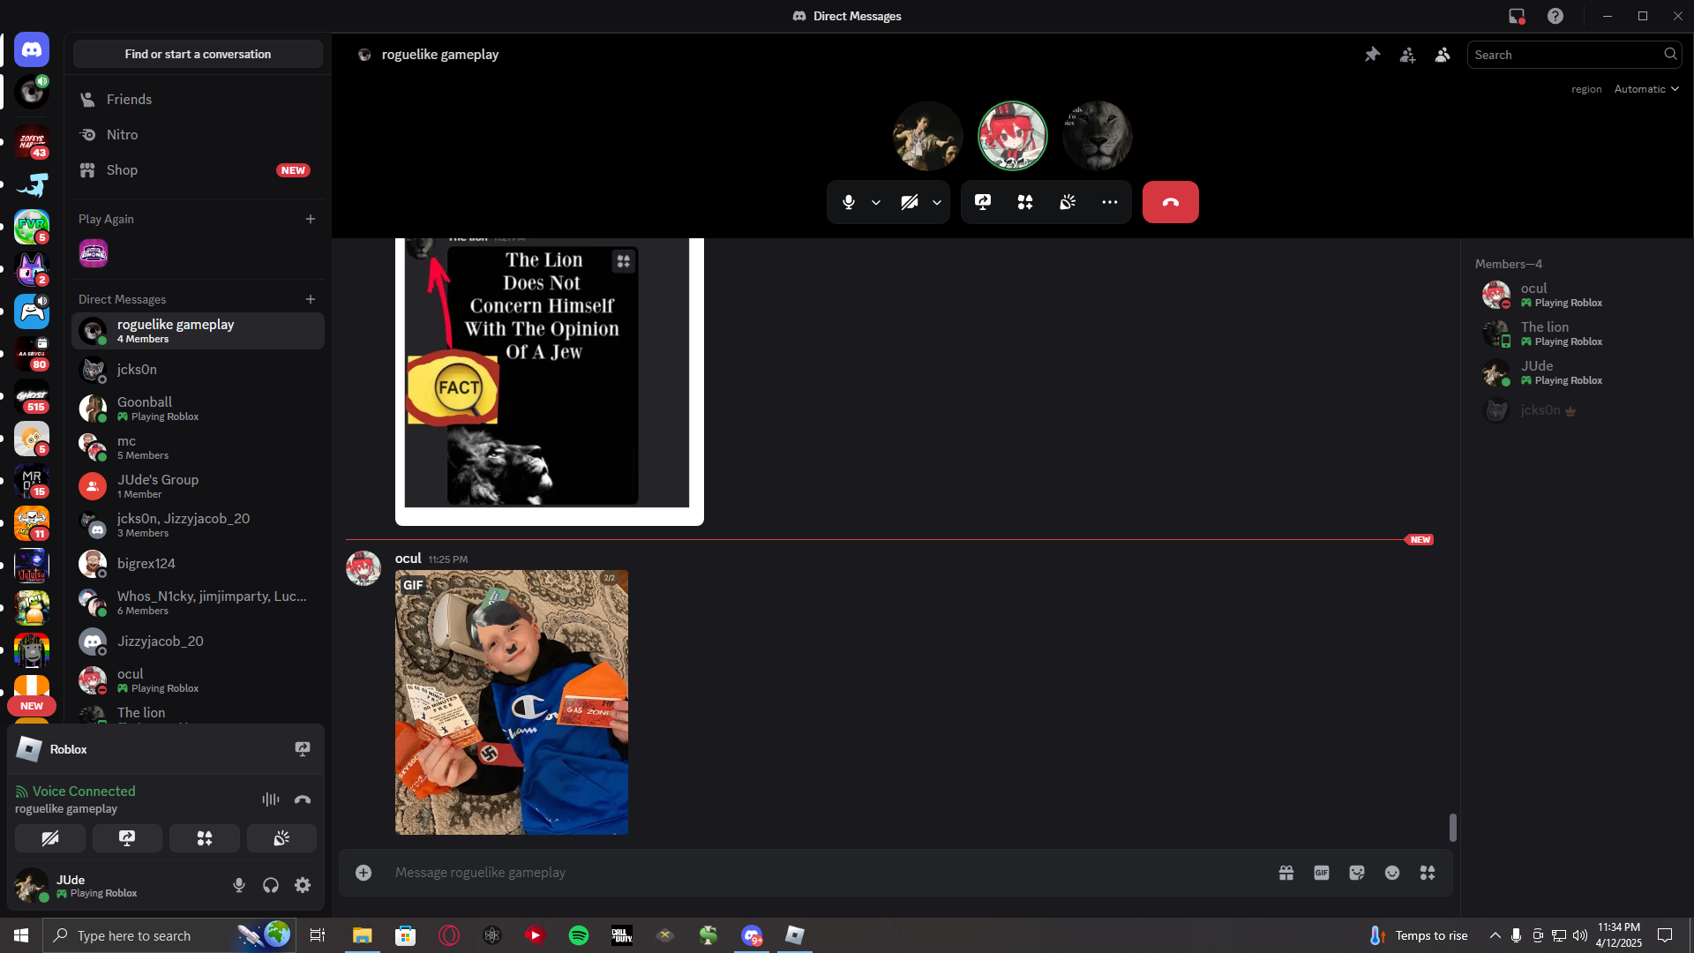This screenshot has height=953, width=1694.
Task: Toggle the member list visibility
Action: tap(1443, 55)
